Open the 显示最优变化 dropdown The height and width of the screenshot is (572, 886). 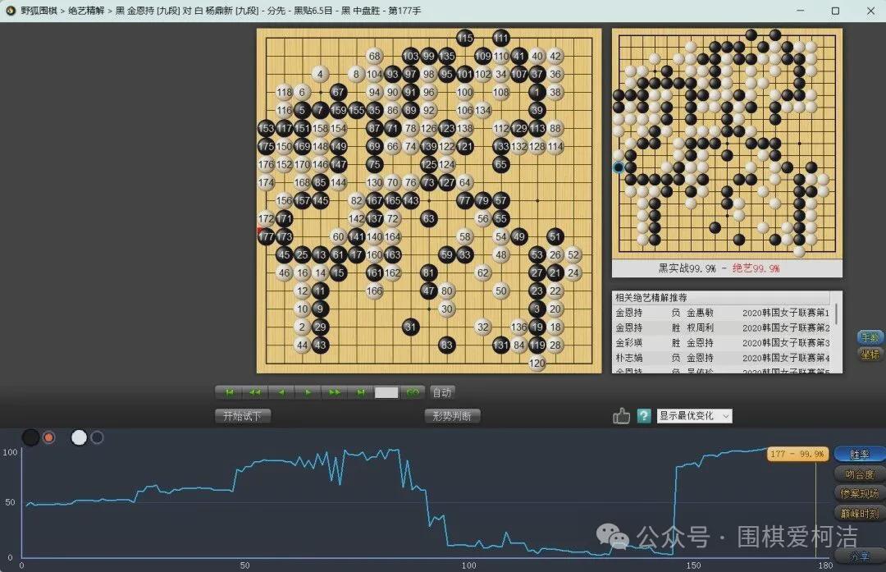pyautogui.click(x=694, y=416)
